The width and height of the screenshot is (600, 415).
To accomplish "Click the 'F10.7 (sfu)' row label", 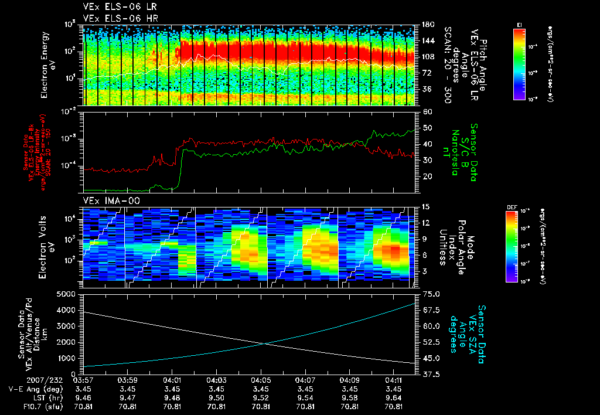I will (x=42, y=407).
